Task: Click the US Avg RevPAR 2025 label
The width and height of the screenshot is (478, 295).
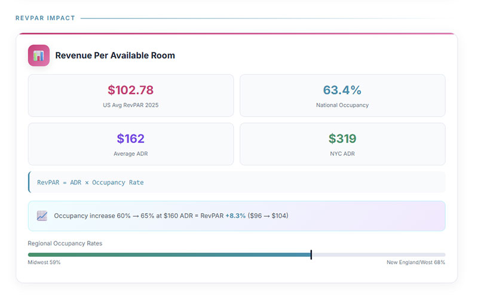Action: coord(130,105)
